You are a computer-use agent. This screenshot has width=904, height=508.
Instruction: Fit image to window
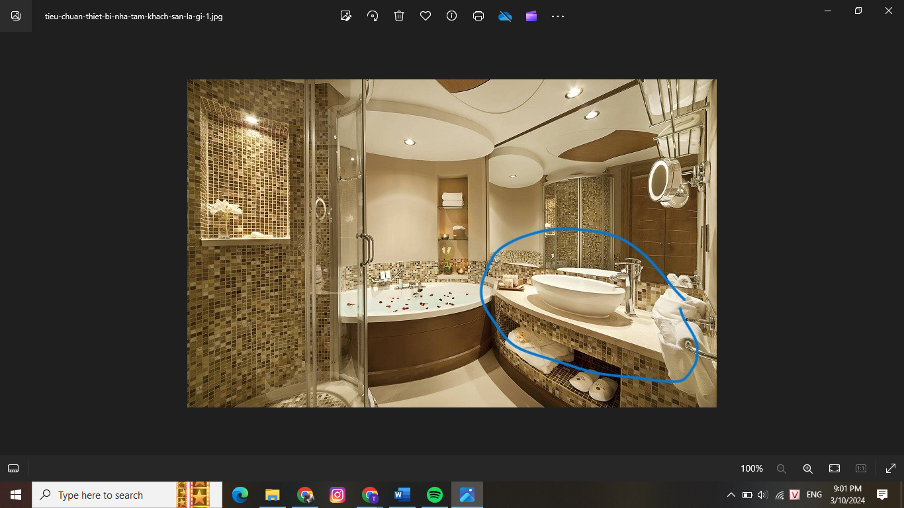pyautogui.click(x=835, y=468)
